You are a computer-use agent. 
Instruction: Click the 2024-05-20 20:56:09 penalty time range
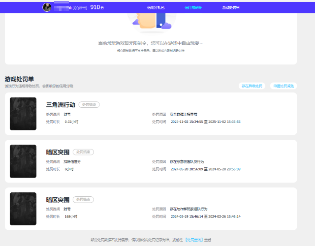pos(206,169)
